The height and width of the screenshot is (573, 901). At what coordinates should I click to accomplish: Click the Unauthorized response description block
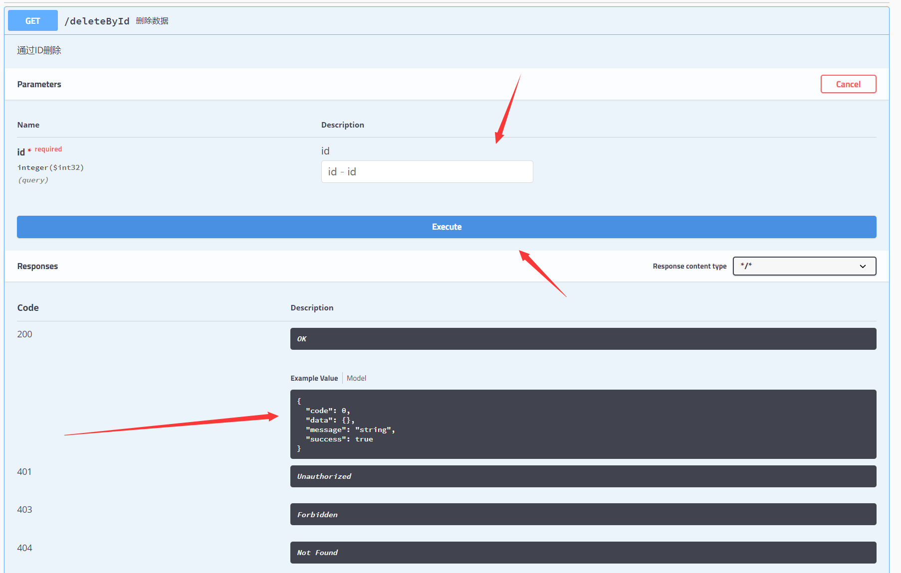[x=583, y=476]
